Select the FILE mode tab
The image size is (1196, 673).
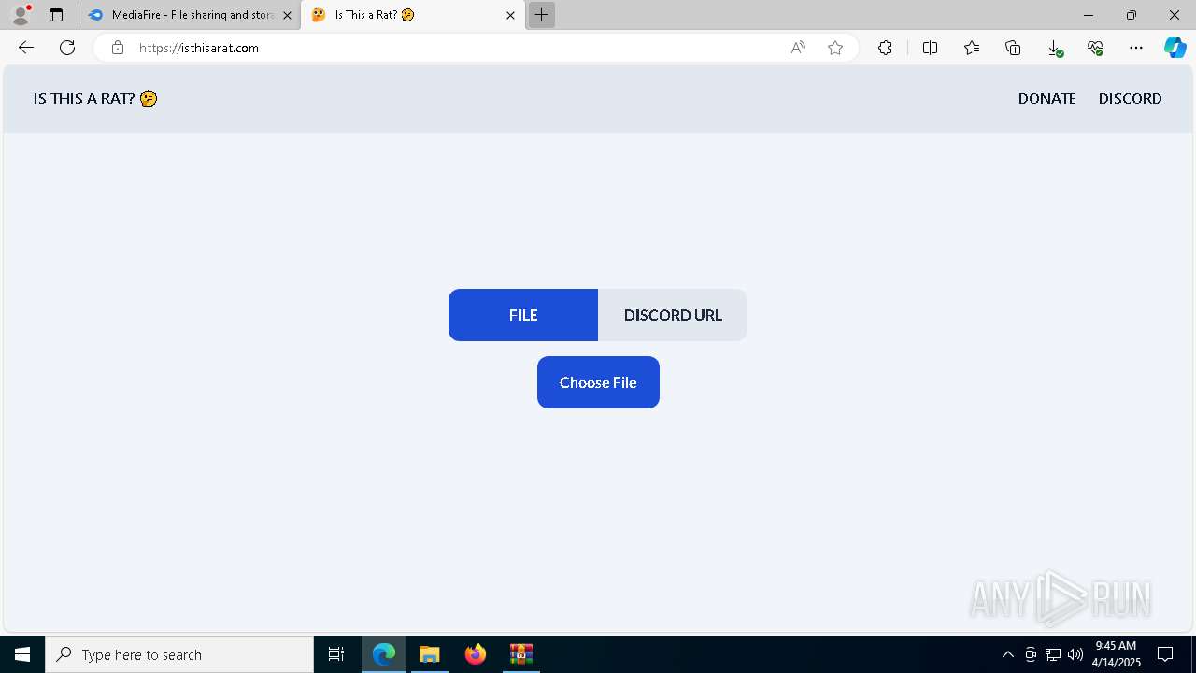click(x=523, y=315)
